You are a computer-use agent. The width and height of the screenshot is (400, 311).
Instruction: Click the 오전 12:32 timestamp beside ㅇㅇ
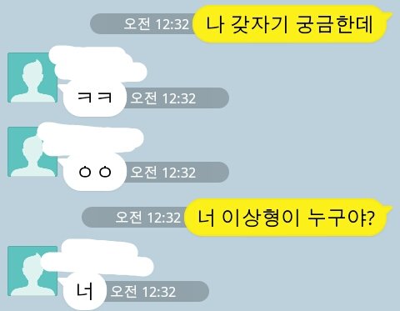(x=163, y=173)
